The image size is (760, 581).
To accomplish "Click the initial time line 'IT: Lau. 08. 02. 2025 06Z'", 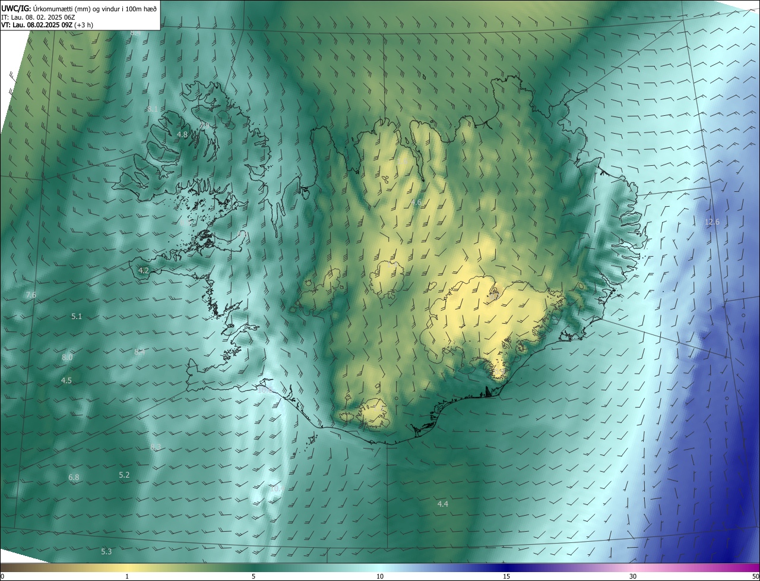I will pos(37,17).
